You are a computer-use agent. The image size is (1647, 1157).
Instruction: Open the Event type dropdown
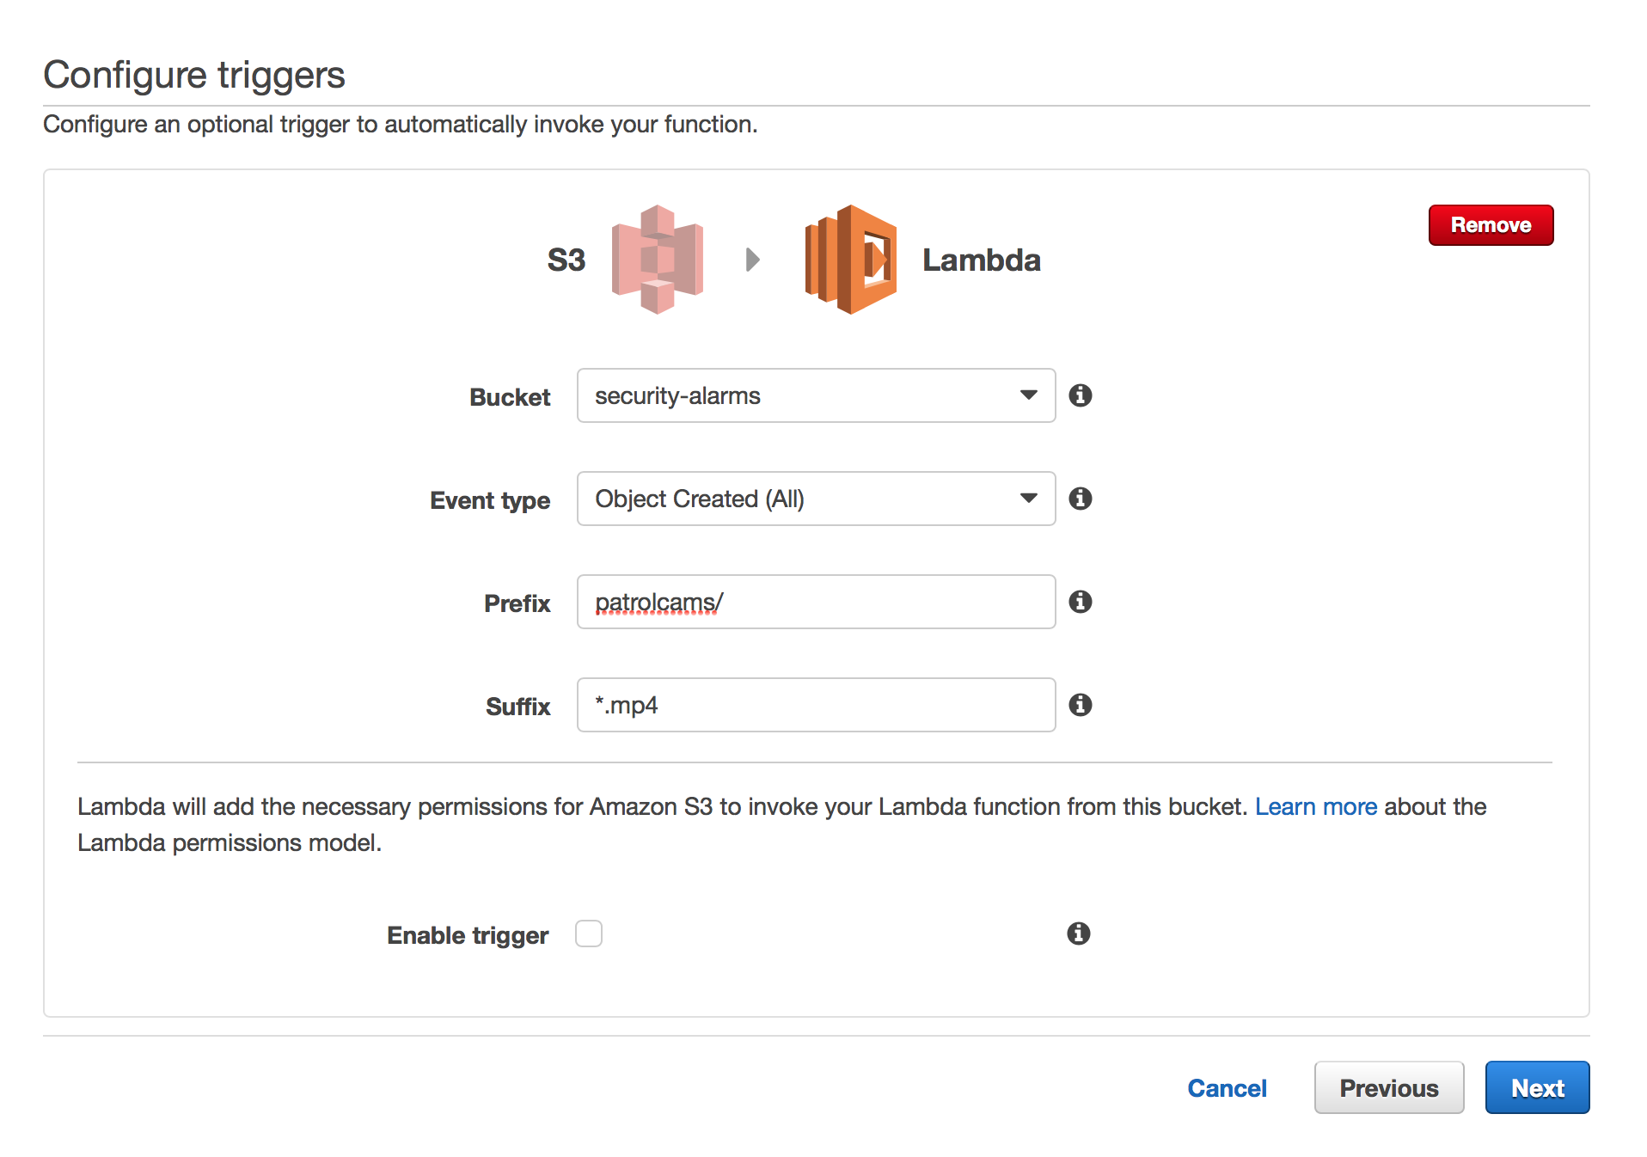pos(816,499)
